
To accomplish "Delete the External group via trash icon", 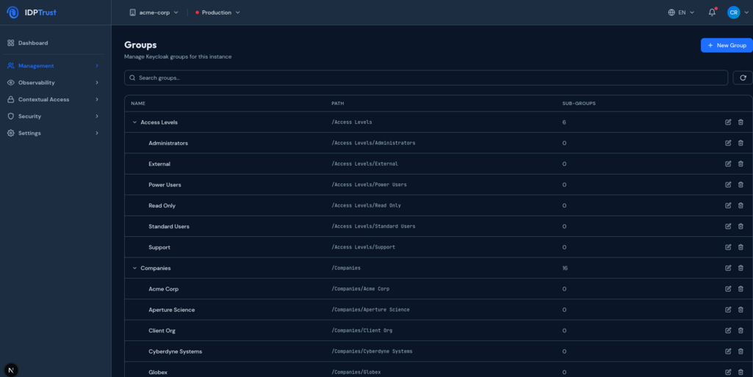I will click(741, 164).
